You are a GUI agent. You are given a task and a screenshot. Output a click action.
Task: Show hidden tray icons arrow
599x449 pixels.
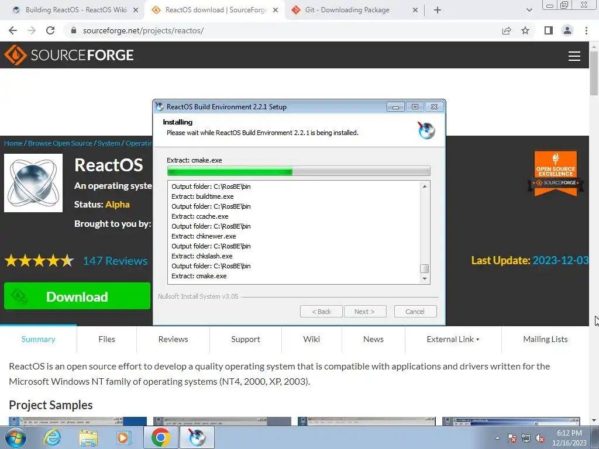[497, 438]
